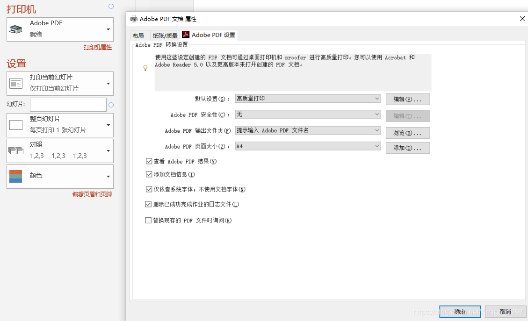Open Adobe PDF 输出文件夹 combo box
Image resolution: width=528 pixels, height=321 pixels.
308,130
